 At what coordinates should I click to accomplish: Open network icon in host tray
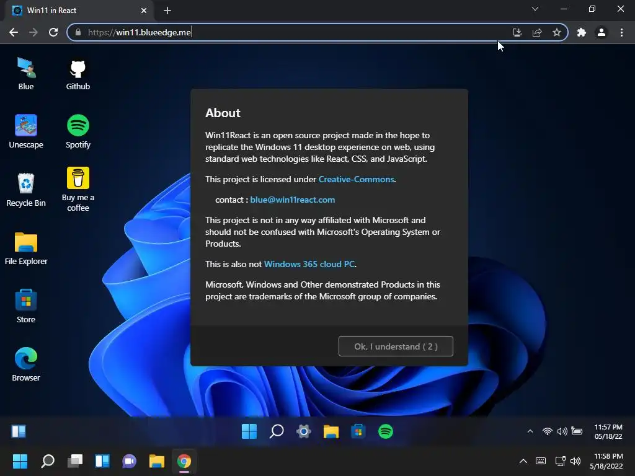(561, 461)
